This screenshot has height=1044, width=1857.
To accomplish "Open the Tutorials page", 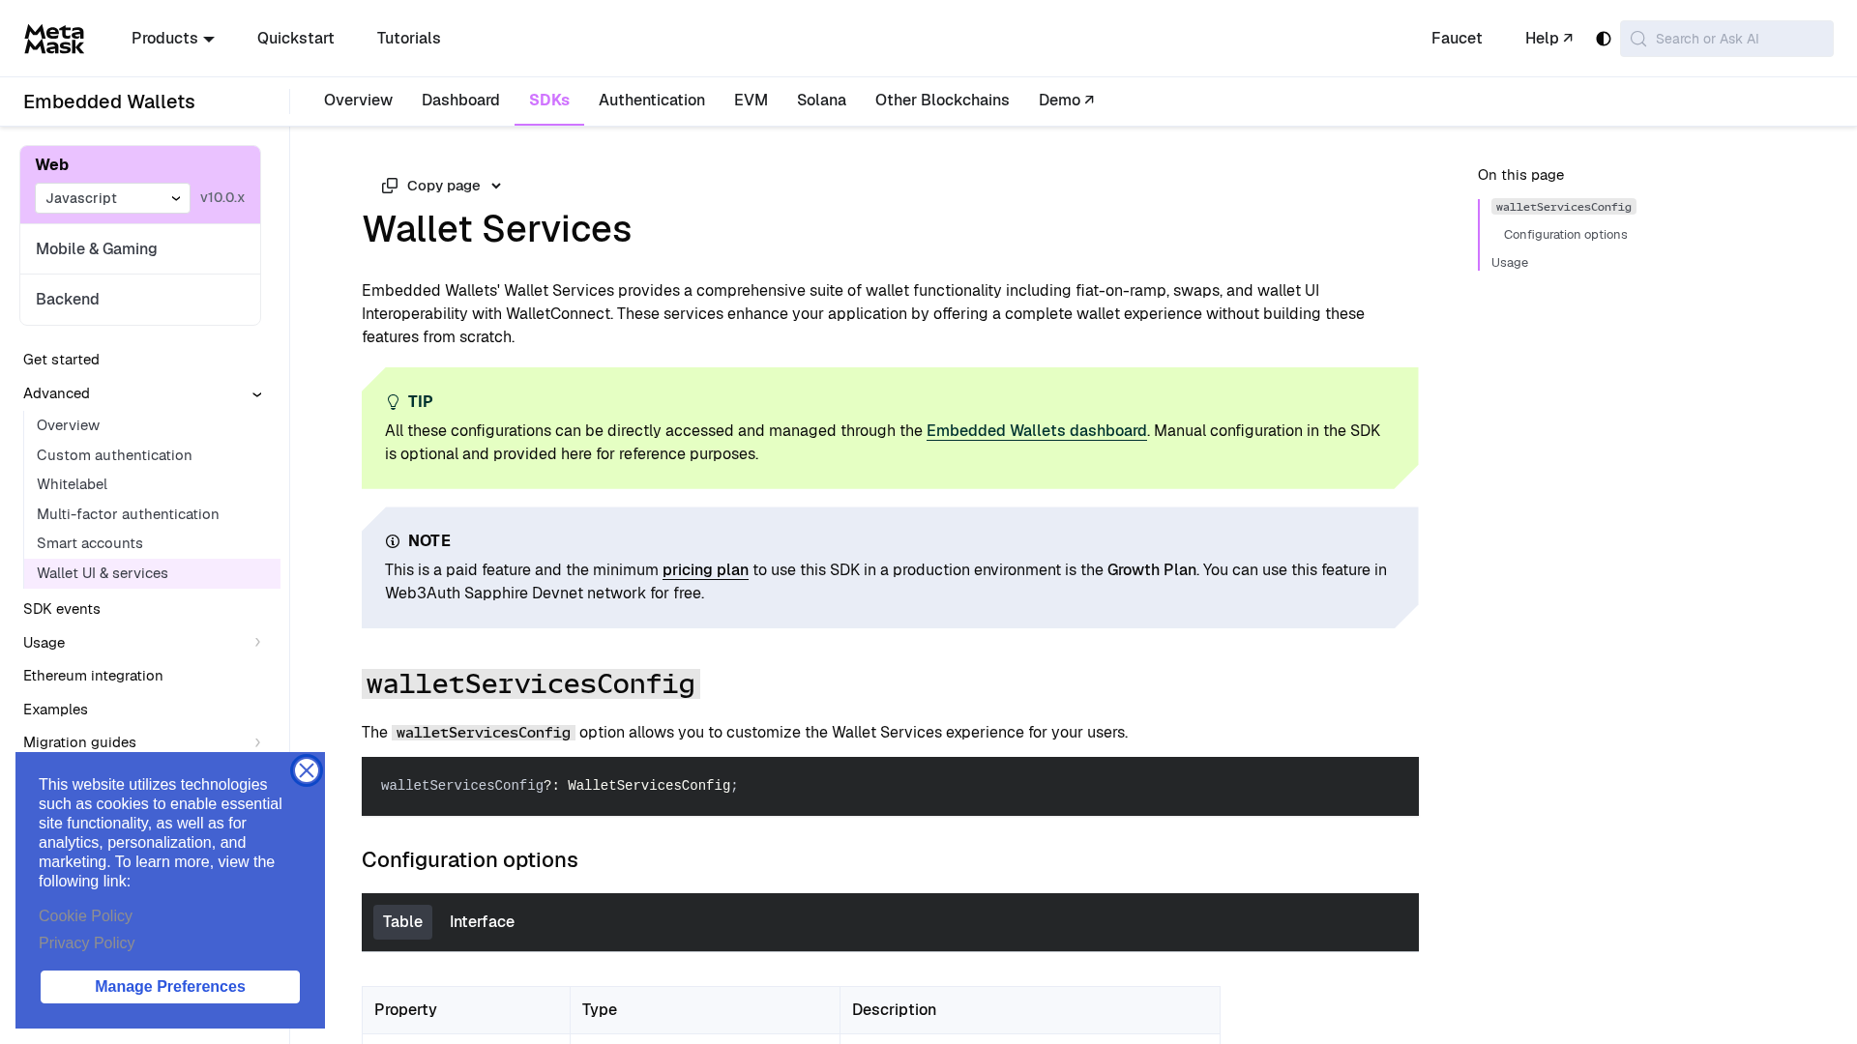I will click(x=408, y=39).
